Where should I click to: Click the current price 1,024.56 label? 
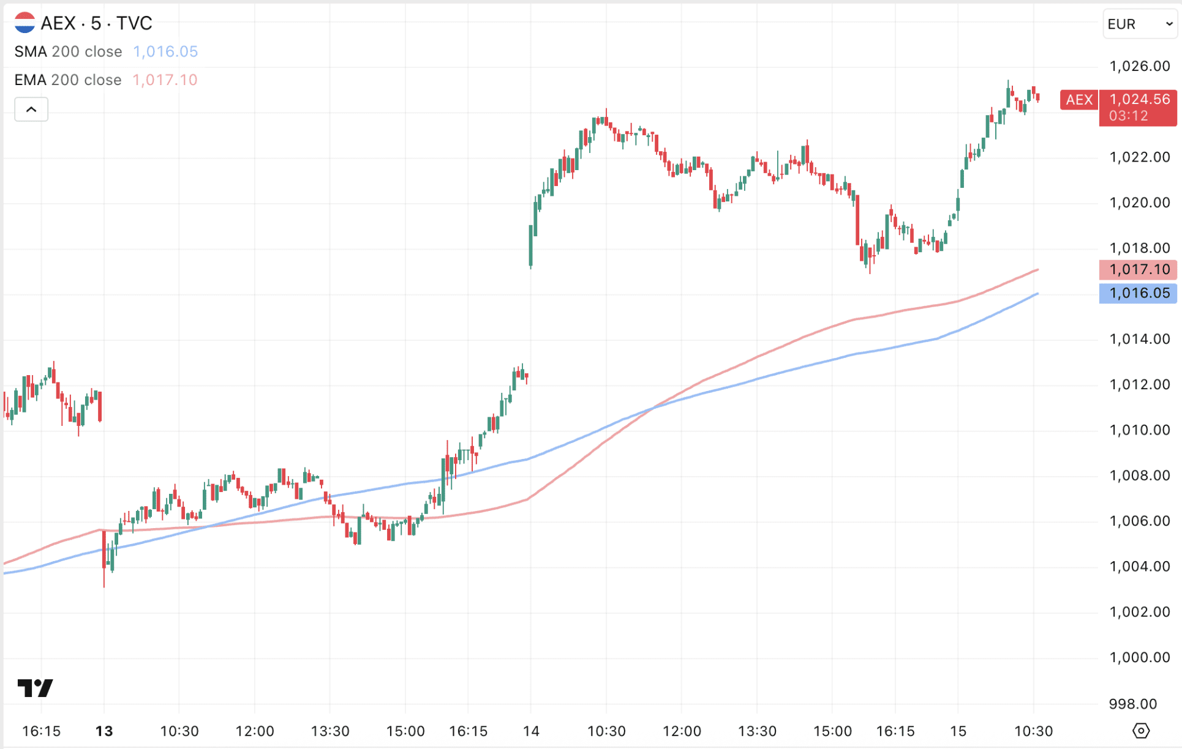(1139, 100)
